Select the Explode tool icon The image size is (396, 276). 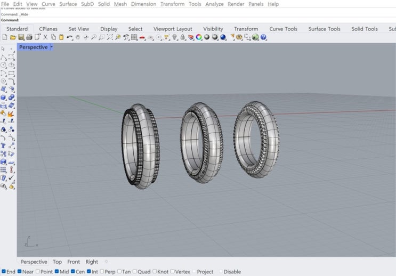pos(11,113)
